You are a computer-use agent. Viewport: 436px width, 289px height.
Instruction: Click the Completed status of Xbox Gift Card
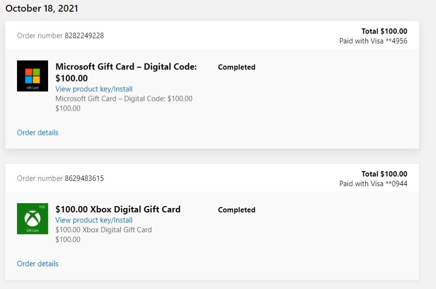coord(236,210)
